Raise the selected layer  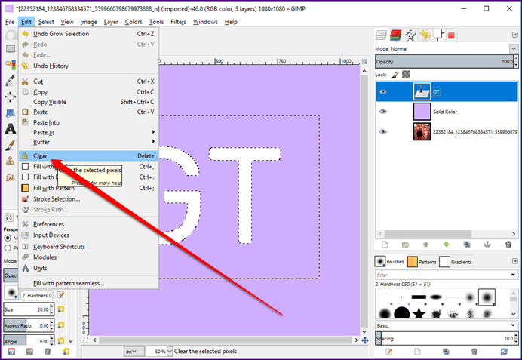point(425,245)
